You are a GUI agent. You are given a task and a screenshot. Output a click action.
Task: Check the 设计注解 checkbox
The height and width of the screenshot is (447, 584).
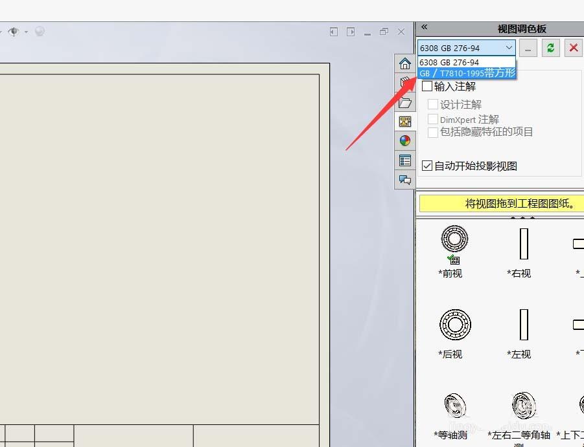pyautogui.click(x=433, y=105)
